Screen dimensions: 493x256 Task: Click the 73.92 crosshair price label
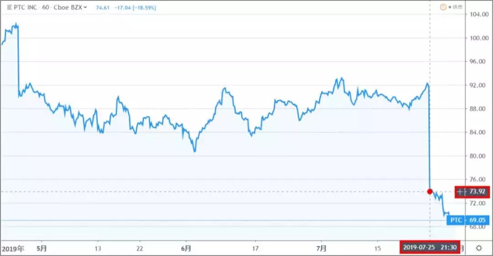pyautogui.click(x=477, y=192)
